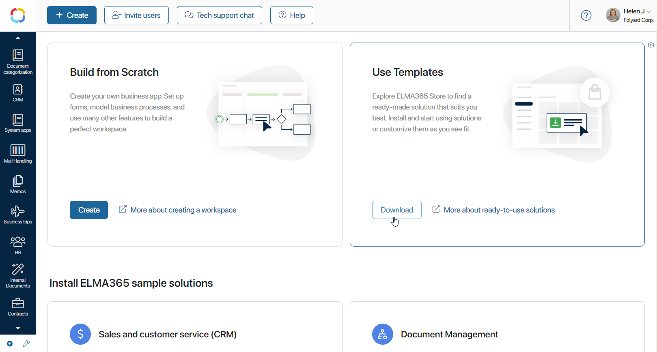Image resolution: width=657 pixels, height=352 pixels.
Task: Open the administration wrench icon
Action: (26, 343)
